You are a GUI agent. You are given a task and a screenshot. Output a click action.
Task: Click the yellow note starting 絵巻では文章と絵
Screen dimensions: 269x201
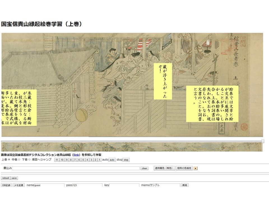pyautogui.click(x=212, y=104)
